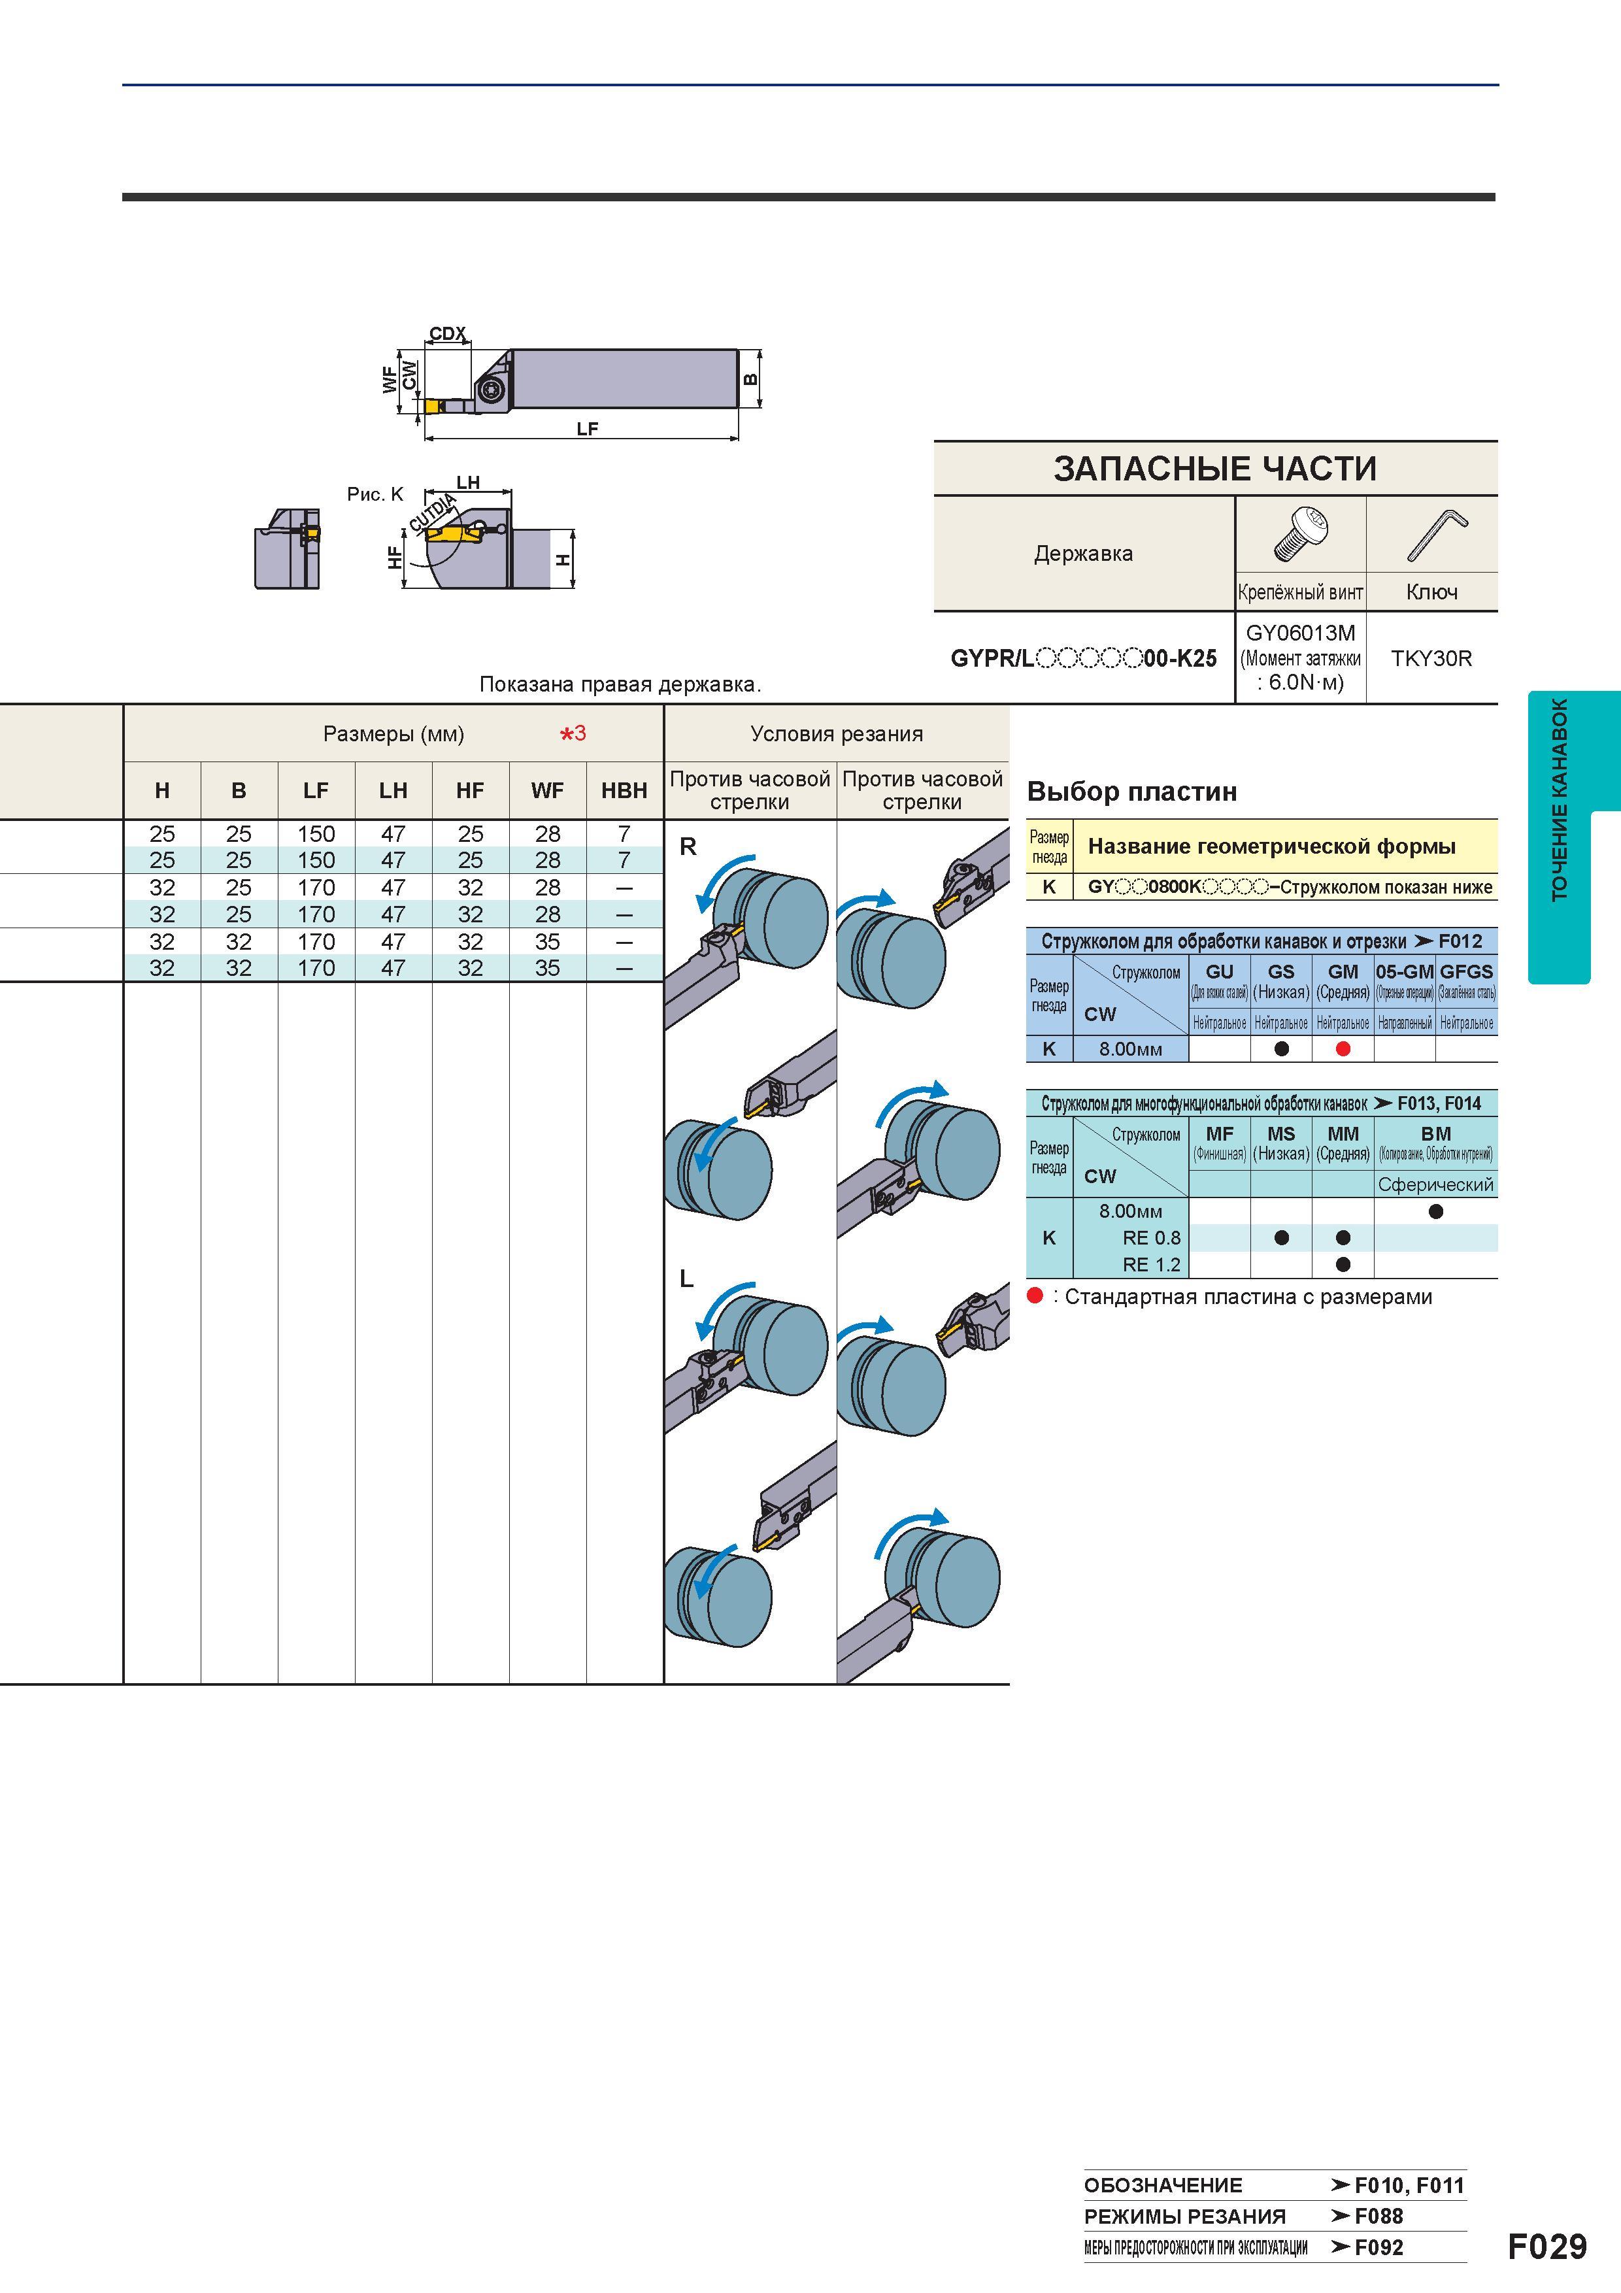This screenshot has height=2293, width=1621.
Task: Click the ЗАПАСНЫЕ ЧАСТИ heading
Action: coord(1216,469)
